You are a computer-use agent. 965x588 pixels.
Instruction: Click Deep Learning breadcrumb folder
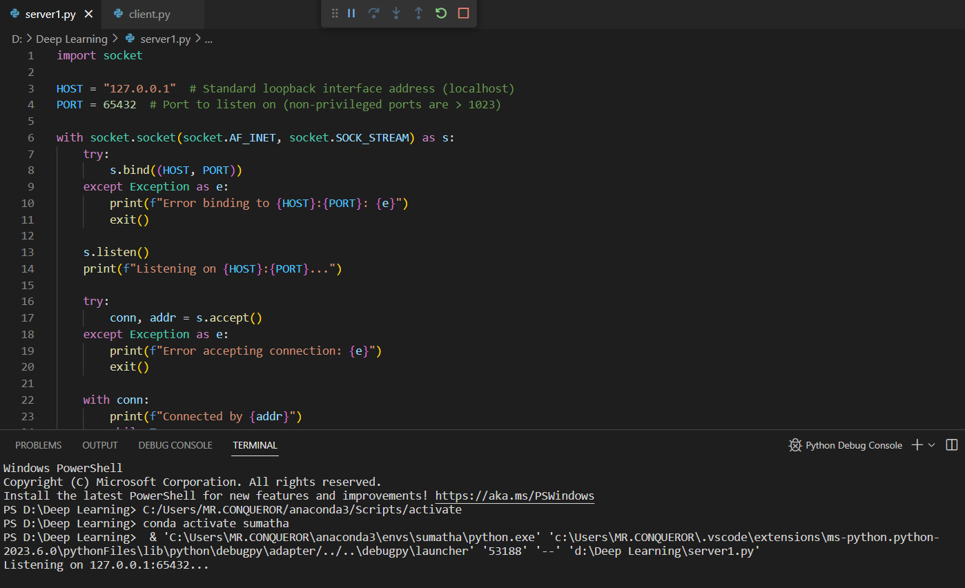pos(72,39)
